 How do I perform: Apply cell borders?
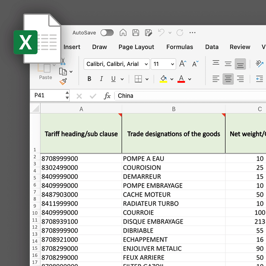click(x=138, y=79)
